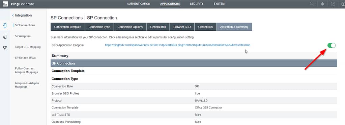Image resolution: width=345 pixels, height=125 pixels.
Task: Open Target URL Mapping in sidebar
Action: point(28,47)
